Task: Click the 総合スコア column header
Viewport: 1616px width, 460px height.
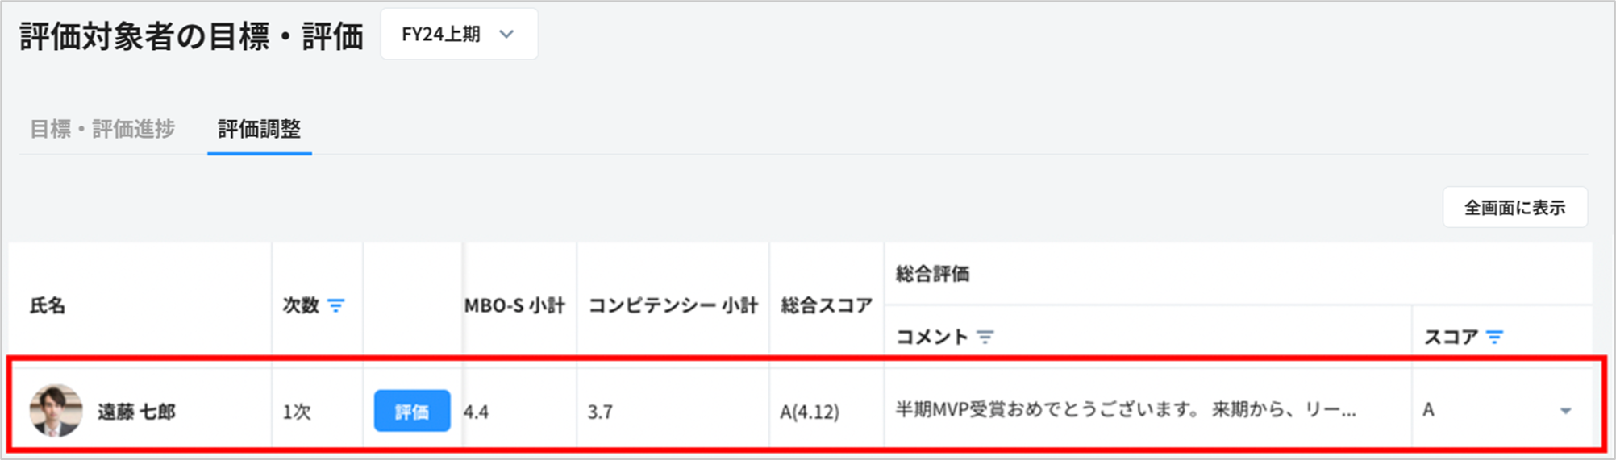Action: (827, 305)
